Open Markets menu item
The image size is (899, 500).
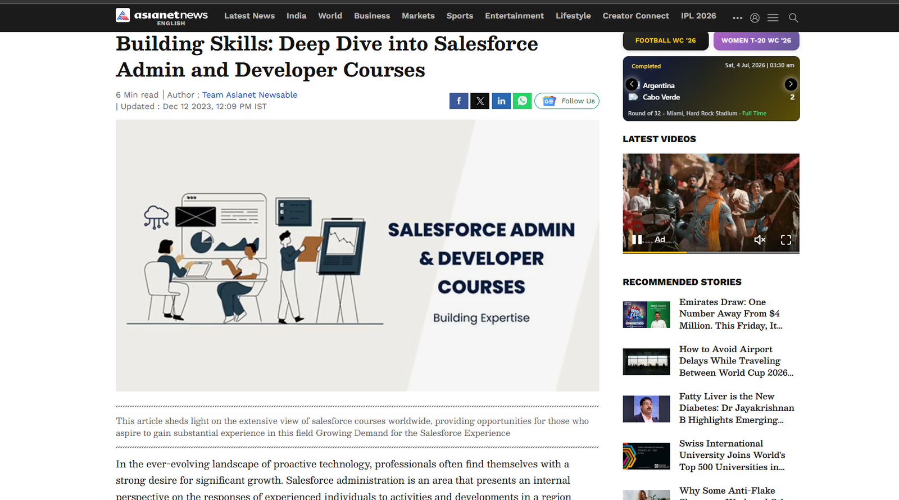point(418,16)
